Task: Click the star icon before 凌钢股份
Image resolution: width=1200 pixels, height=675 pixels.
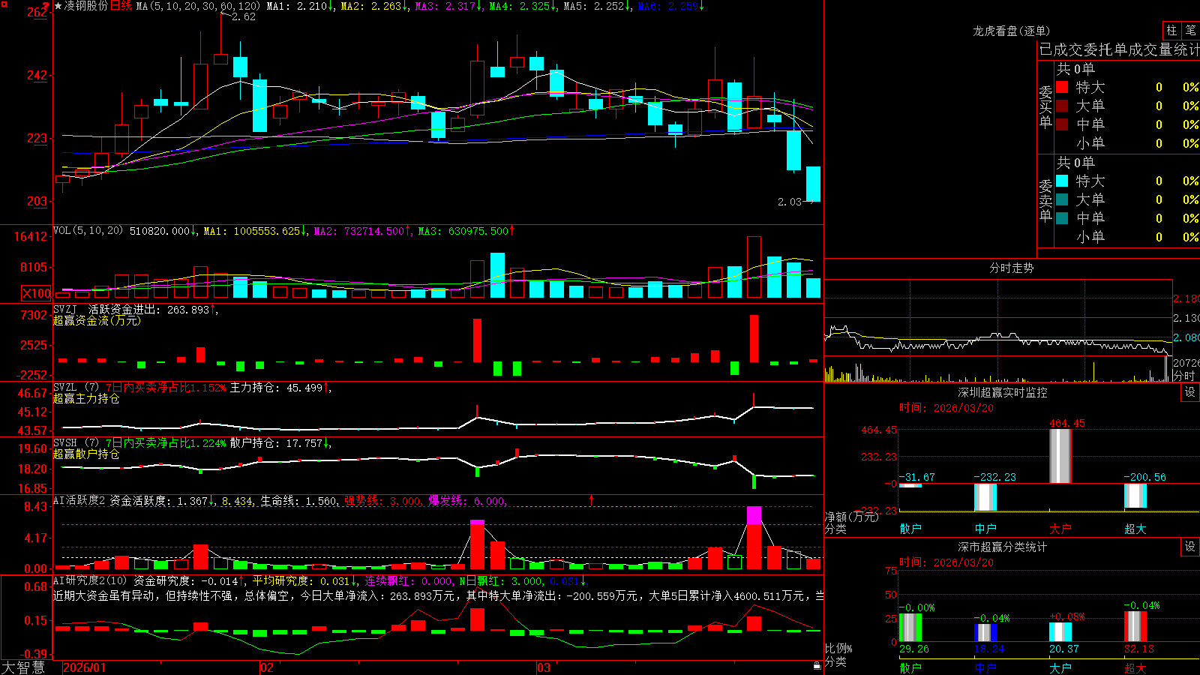Action: (x=58, y=6)
